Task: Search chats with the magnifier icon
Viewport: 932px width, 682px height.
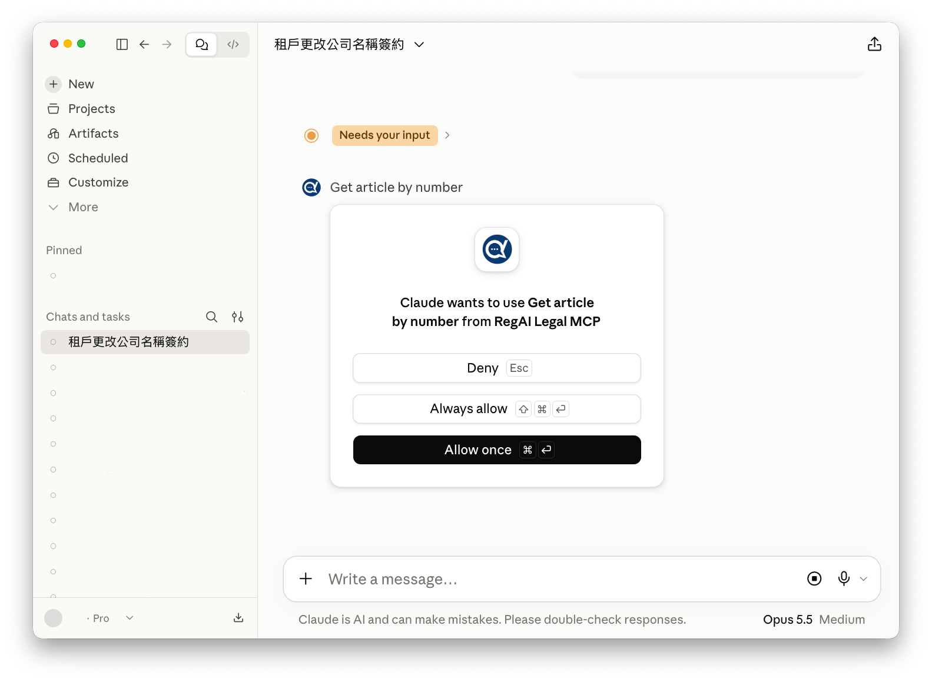Action: [x=211, y=317]
